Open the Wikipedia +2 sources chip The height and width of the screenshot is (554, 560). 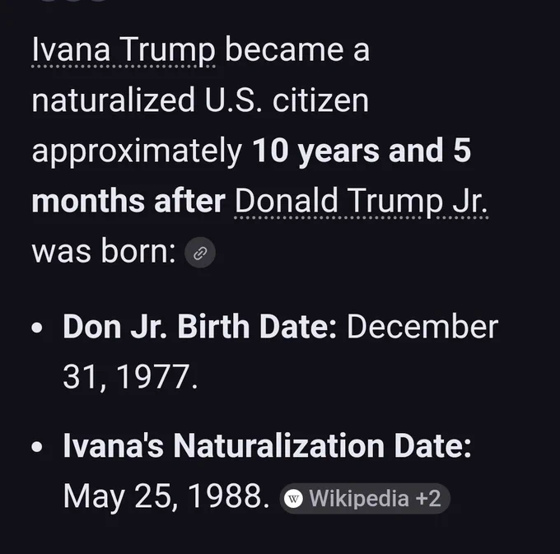365,499
